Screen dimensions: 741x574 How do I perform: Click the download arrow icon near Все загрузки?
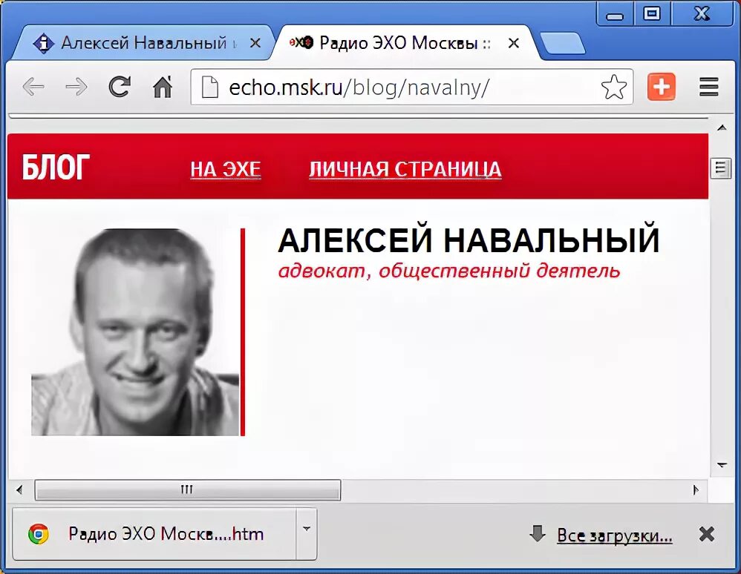[538, 534]
